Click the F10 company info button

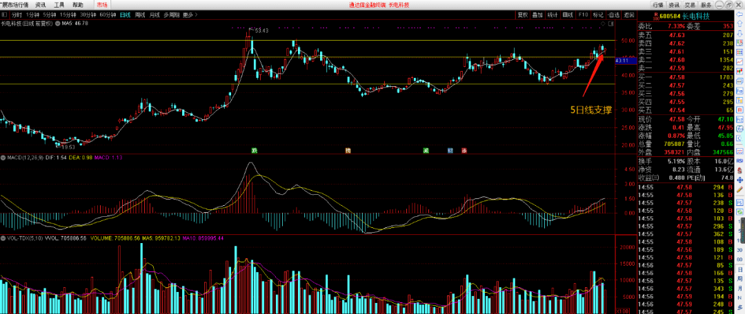(x=583, y=14)
